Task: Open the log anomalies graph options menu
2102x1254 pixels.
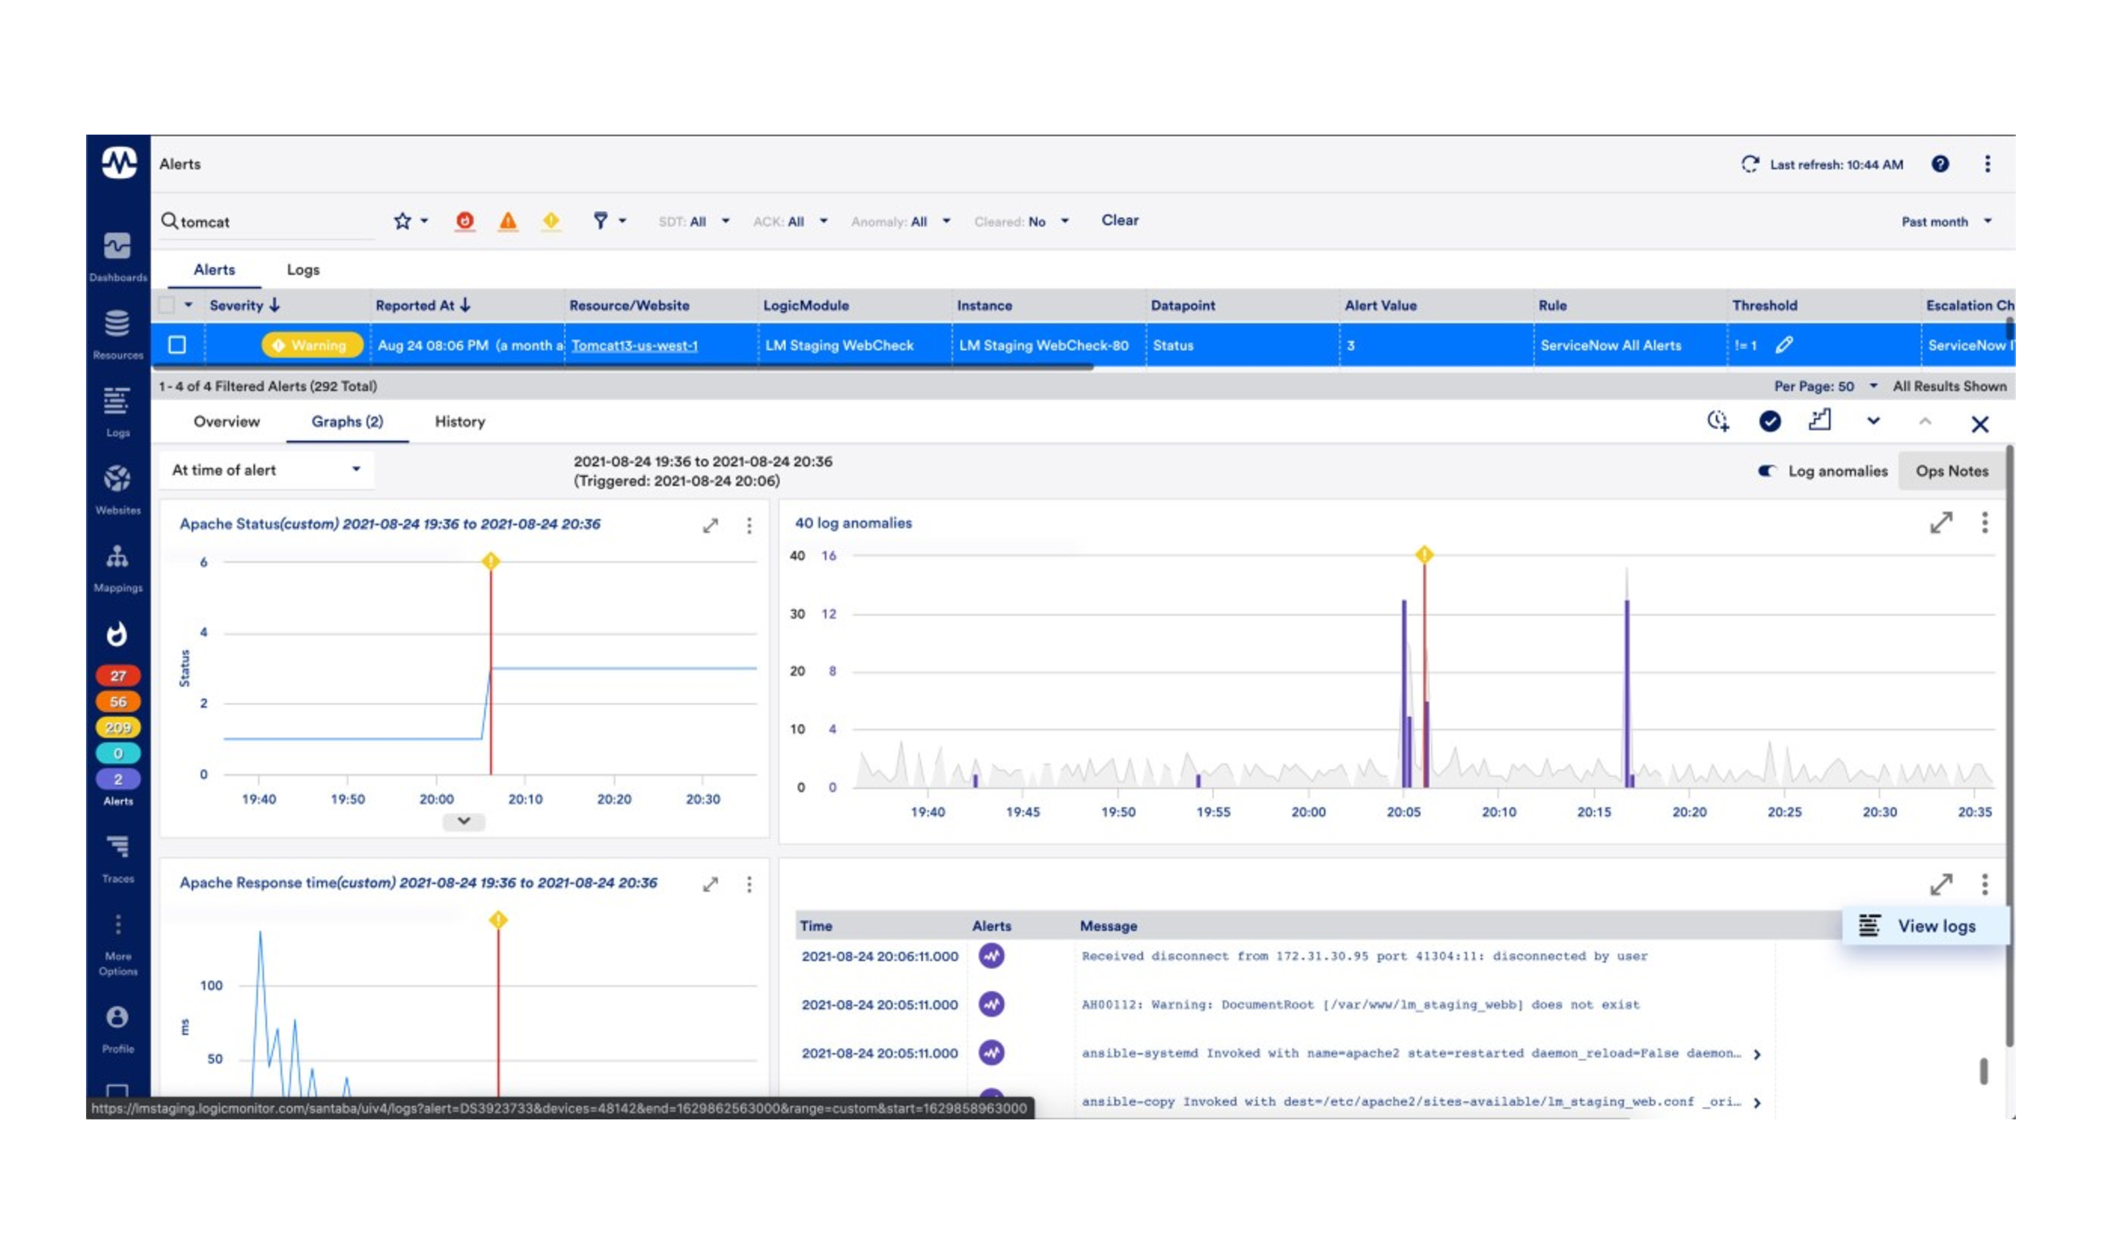Action: coord(1985,523)
